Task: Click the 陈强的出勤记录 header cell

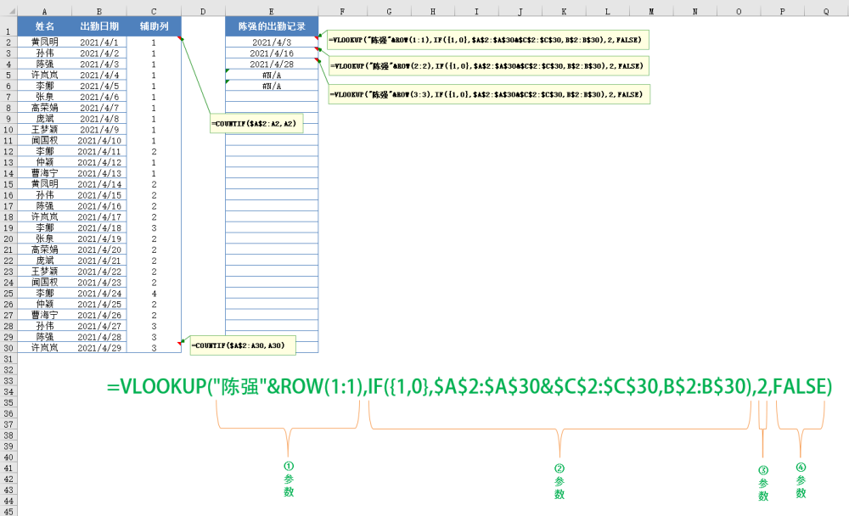Action: pyautogui.click(x=272, y=26)
